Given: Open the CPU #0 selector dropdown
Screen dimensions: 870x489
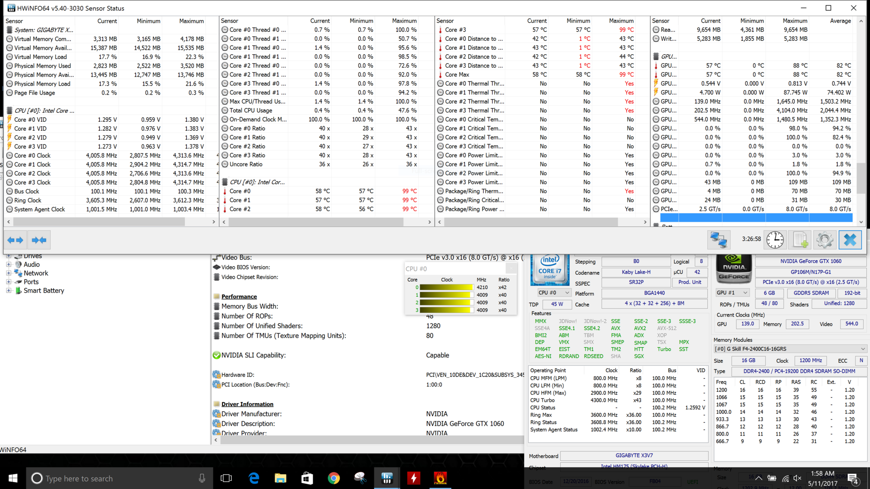Looking at the screenshot, I should coord(554,293).
